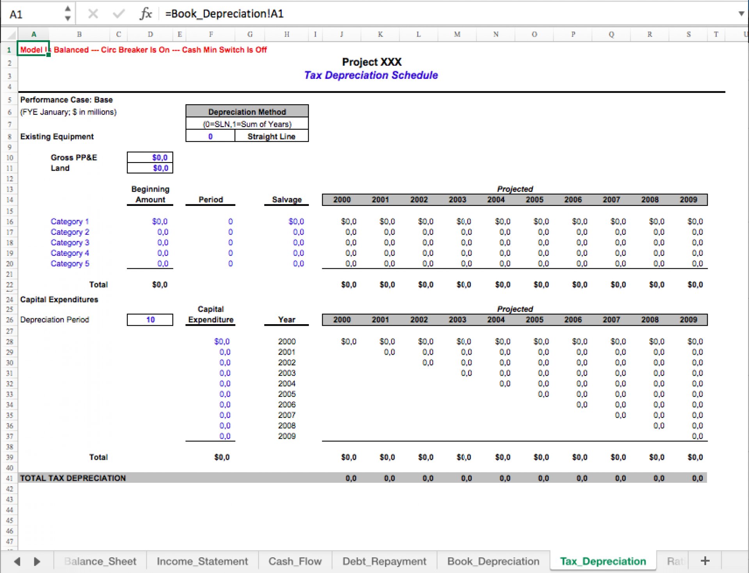Viewport: 749px width, 573px height.
Task: Click the Category 1 label
Action: tap(70, 221)
